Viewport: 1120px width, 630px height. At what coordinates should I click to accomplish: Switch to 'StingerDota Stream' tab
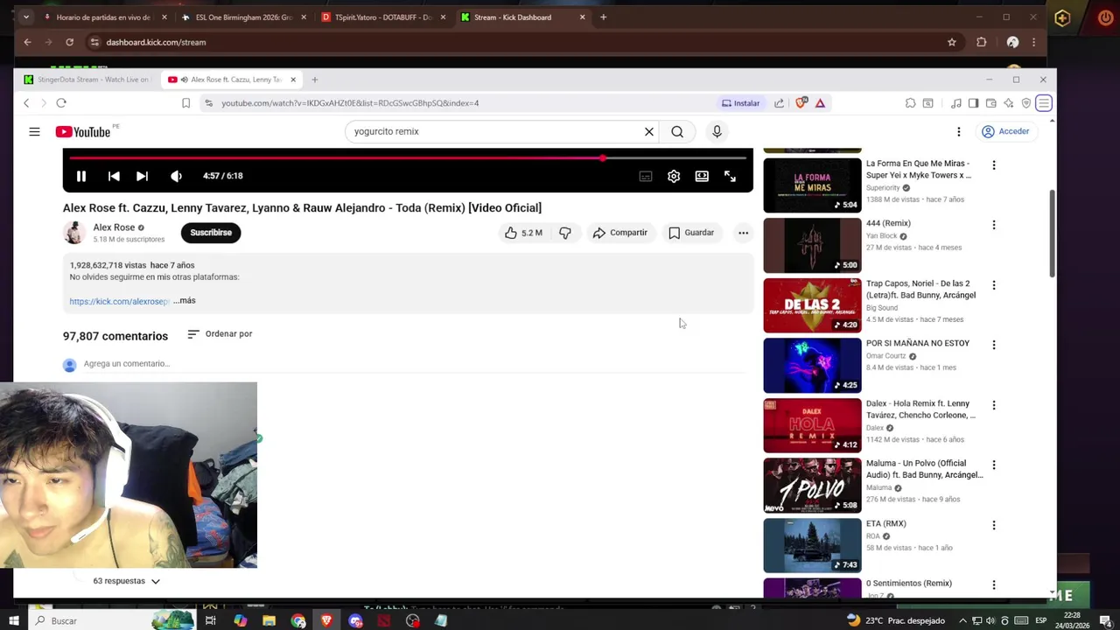pos(86,80)
